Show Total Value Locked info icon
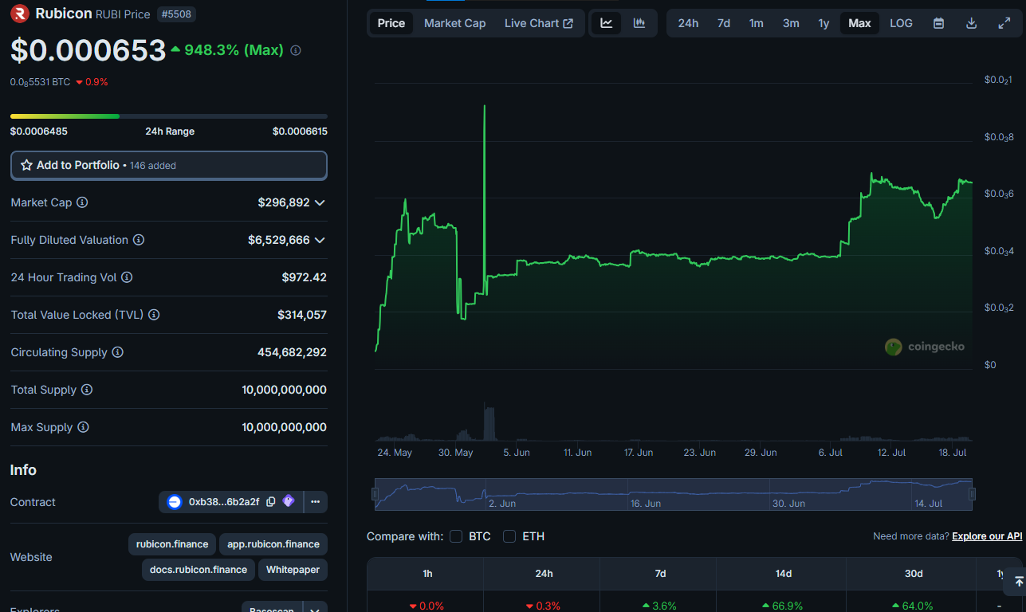This screenshot has height=612, width=1026. [x=154, y=315]
